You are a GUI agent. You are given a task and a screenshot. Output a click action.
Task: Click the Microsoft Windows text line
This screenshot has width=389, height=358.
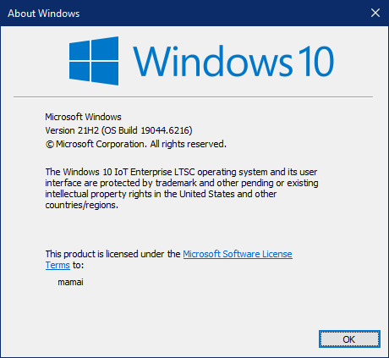point(83,117)
